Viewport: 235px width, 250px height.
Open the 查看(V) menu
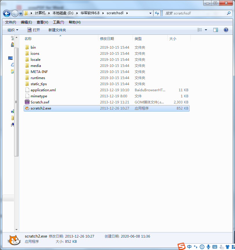[42, 22]
